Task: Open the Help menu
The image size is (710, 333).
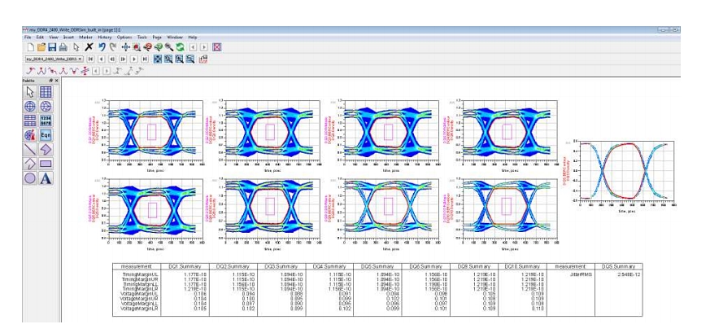Action: pyautogui.click(x=193, y=37)
